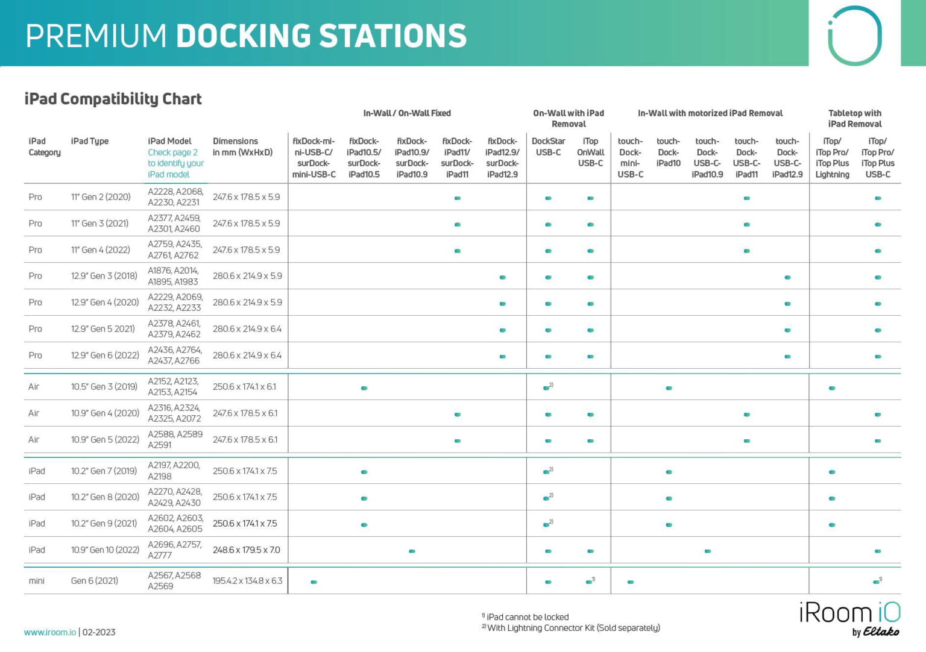Click the DockStar dot for Pro 11" Gen 2
This screenshot has height=652, width=926.
[x=548, y=198]
